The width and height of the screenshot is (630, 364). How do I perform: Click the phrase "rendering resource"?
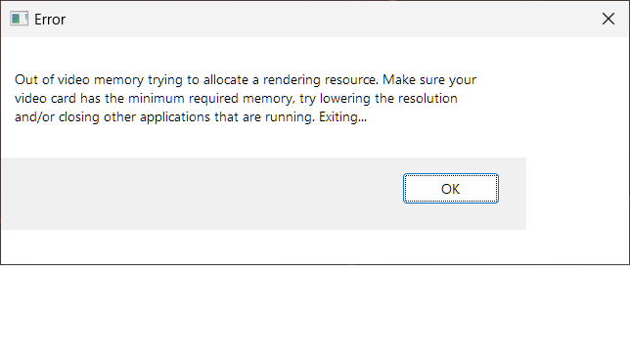tap(320, 79)
